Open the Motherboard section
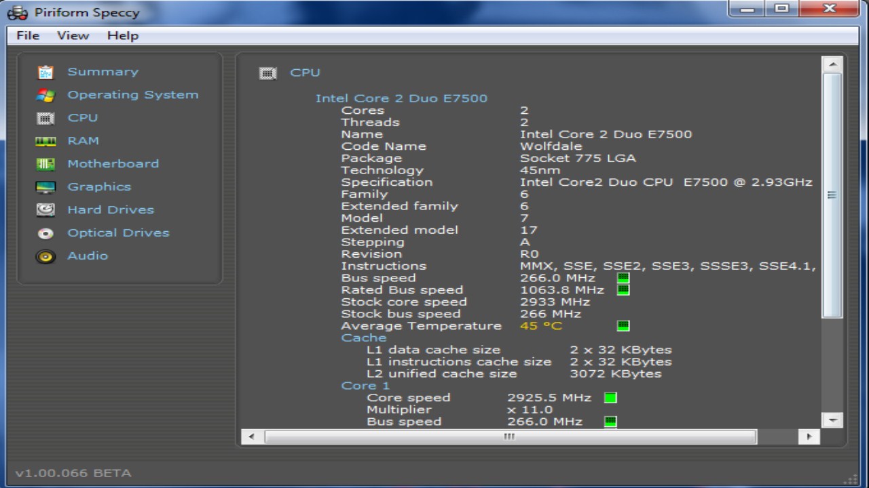Screen dimensions: 869x488 113,164
